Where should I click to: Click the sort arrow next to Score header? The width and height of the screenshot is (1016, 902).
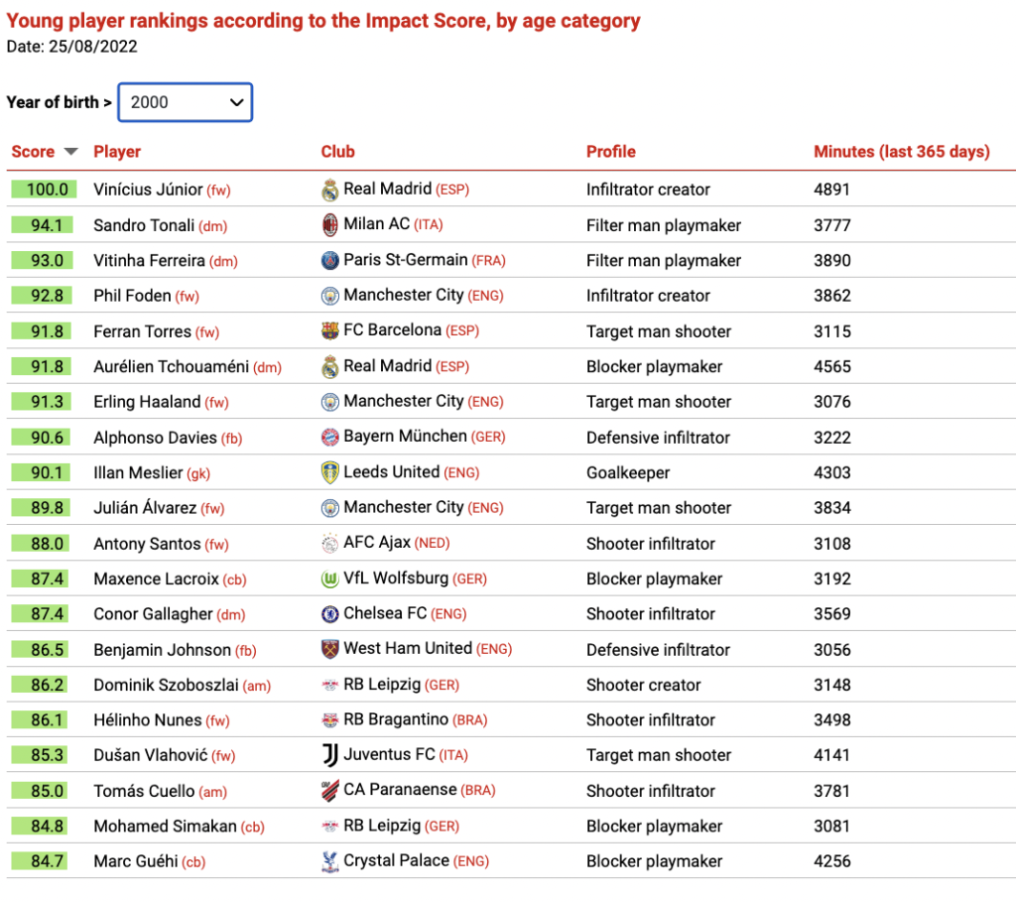pos(70,152)
